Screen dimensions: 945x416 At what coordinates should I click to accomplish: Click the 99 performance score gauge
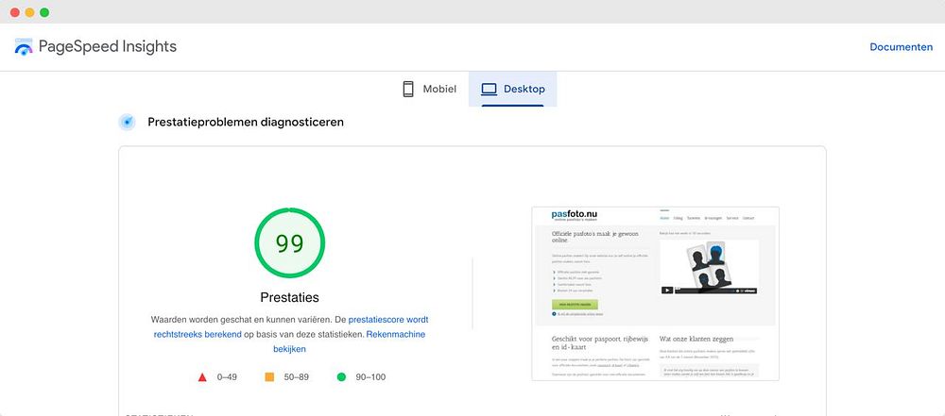(x=290, y=242)
